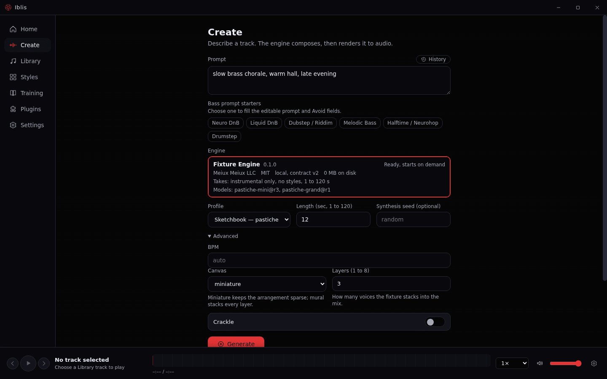Switch to the Styles page
This screenshot has height=379, width=607.
pyautogui.click(x=28, y=77)
